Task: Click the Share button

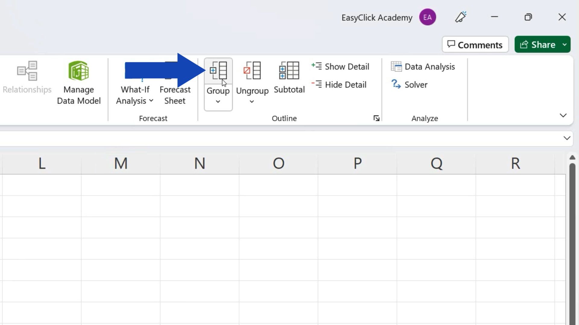Action: [x=539, y=44]
